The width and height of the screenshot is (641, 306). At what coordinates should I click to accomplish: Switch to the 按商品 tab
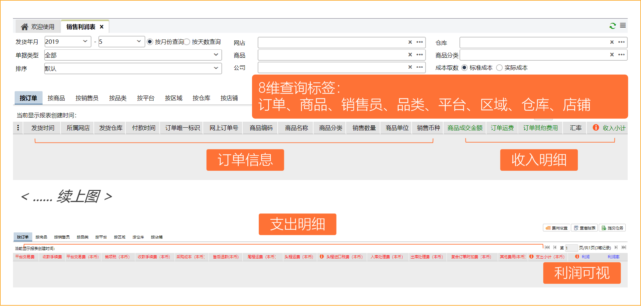pyautogui.click(x=57, y=98)
